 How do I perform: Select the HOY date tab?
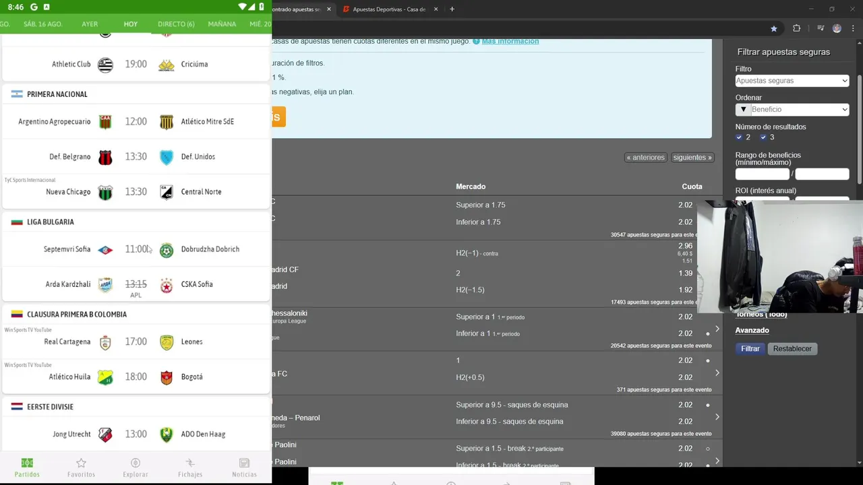131,24
